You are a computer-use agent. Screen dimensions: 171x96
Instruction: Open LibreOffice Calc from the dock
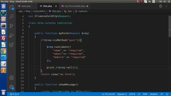click(x=3, y=45)
